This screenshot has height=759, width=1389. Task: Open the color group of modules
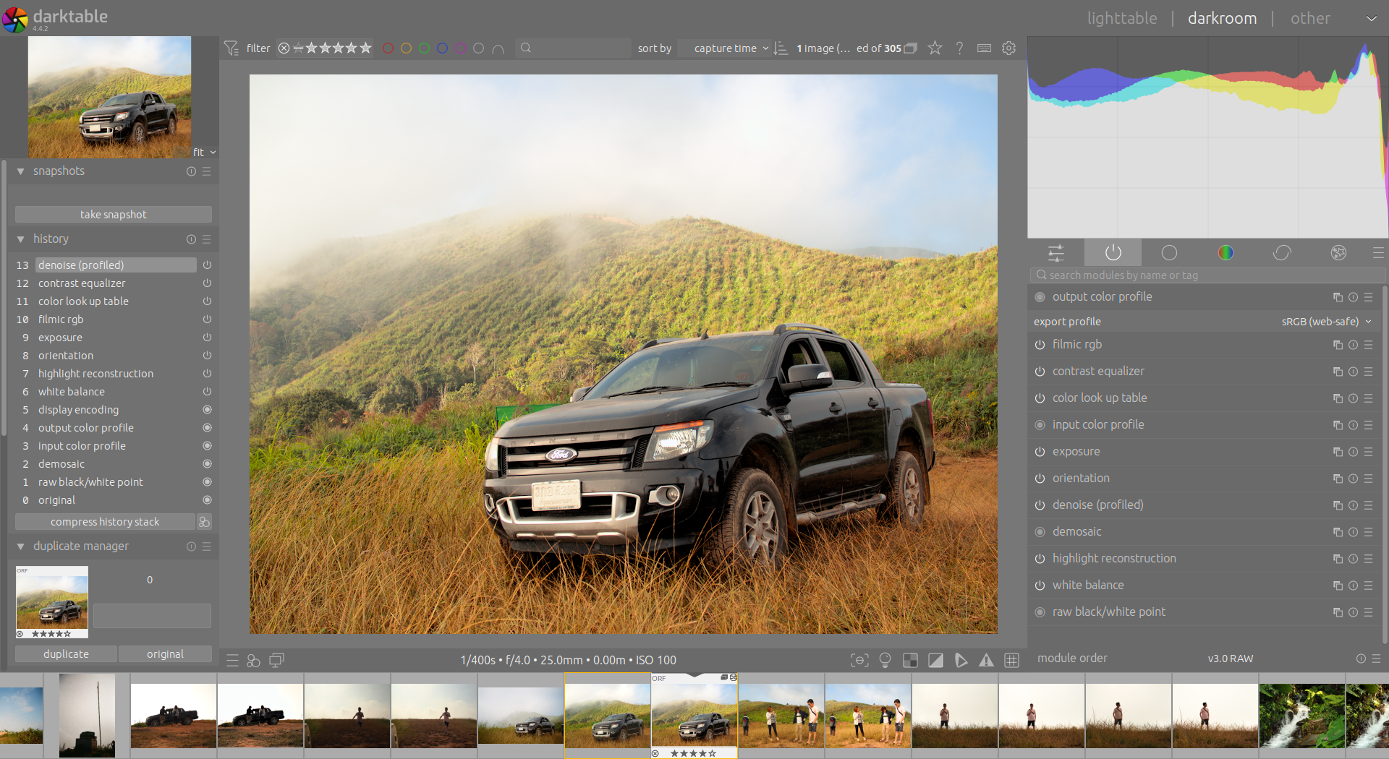click(1226, 252)
